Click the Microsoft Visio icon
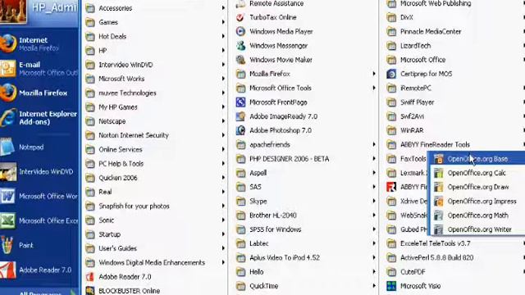The image size is (525, 295). tap(391, 286)
